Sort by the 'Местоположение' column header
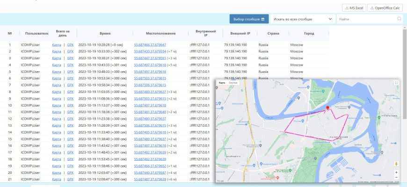Viewport: 407px width, 187px height. point(160,34)
